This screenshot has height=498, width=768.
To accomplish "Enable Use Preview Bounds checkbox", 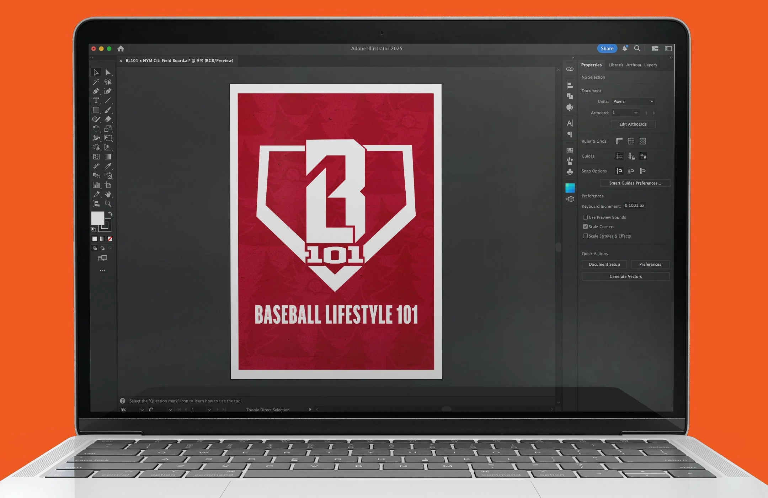I will [585, 217].
